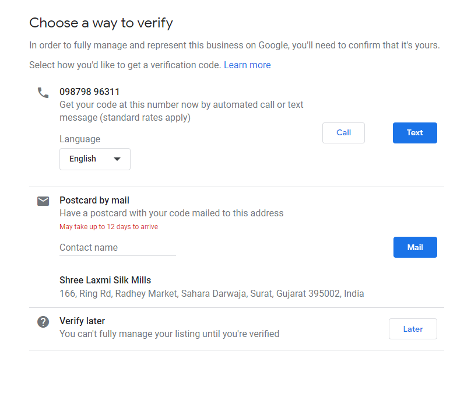Click the Language label
The height and width of the screenshot is (393, 471).
point(80,139)
